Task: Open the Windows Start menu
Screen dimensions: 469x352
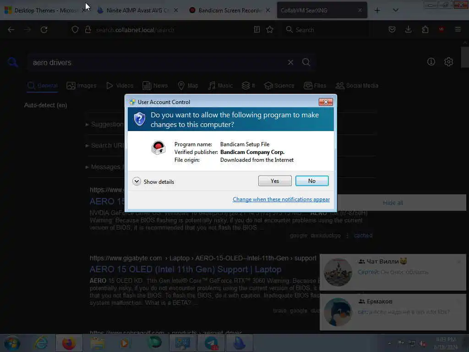Action: pyautogui.click(x=12, y=343)
